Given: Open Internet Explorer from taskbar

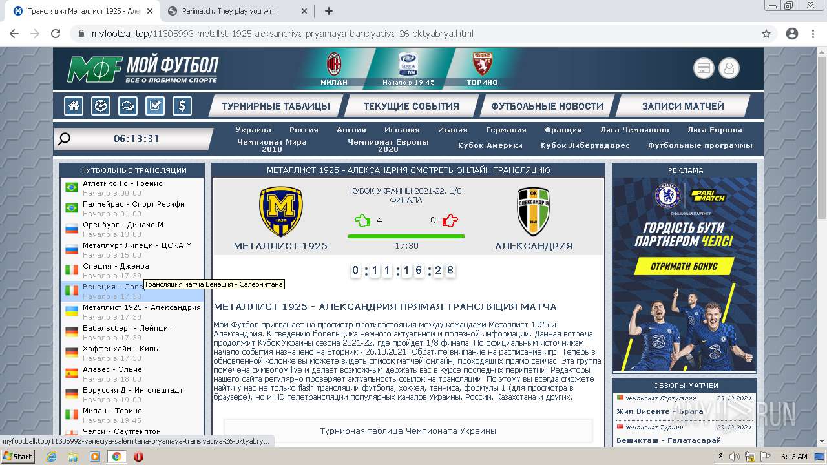Looking at the screenshot, I should click(x=52, y=457).
